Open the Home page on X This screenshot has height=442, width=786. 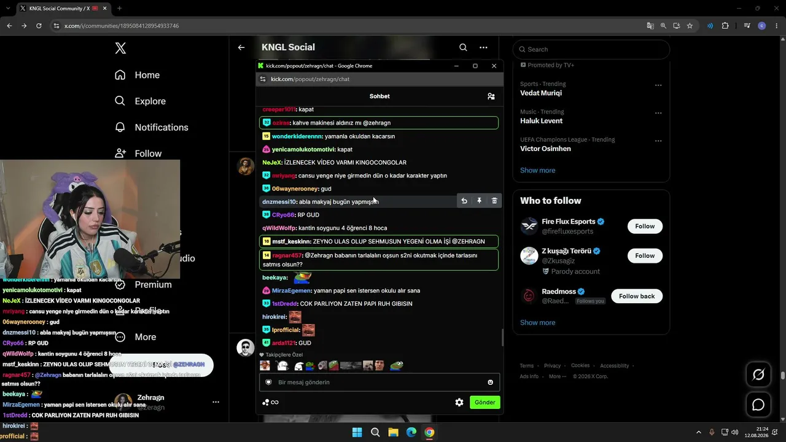[x=137, y=75]
